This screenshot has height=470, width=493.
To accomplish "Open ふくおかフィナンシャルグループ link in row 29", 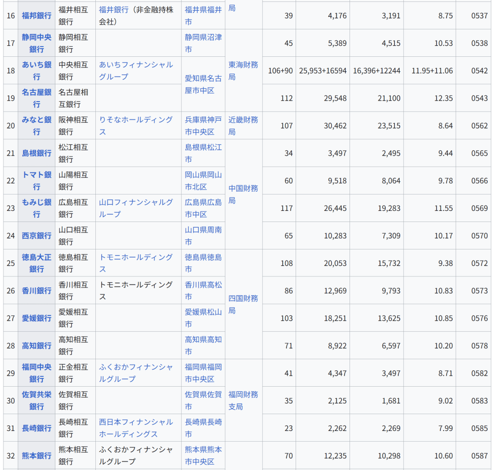I will (136, 373).
